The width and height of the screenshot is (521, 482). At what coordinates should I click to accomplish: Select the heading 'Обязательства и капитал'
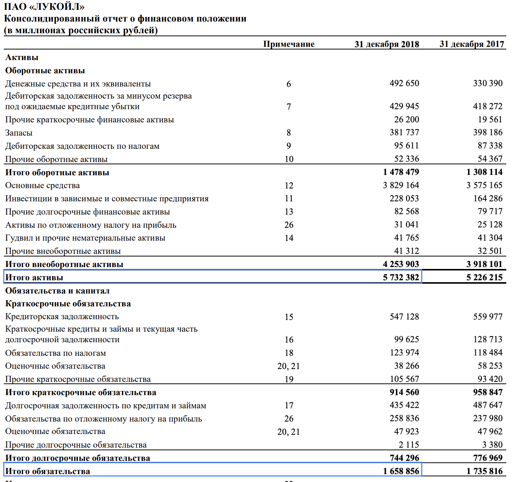(57, 291)
